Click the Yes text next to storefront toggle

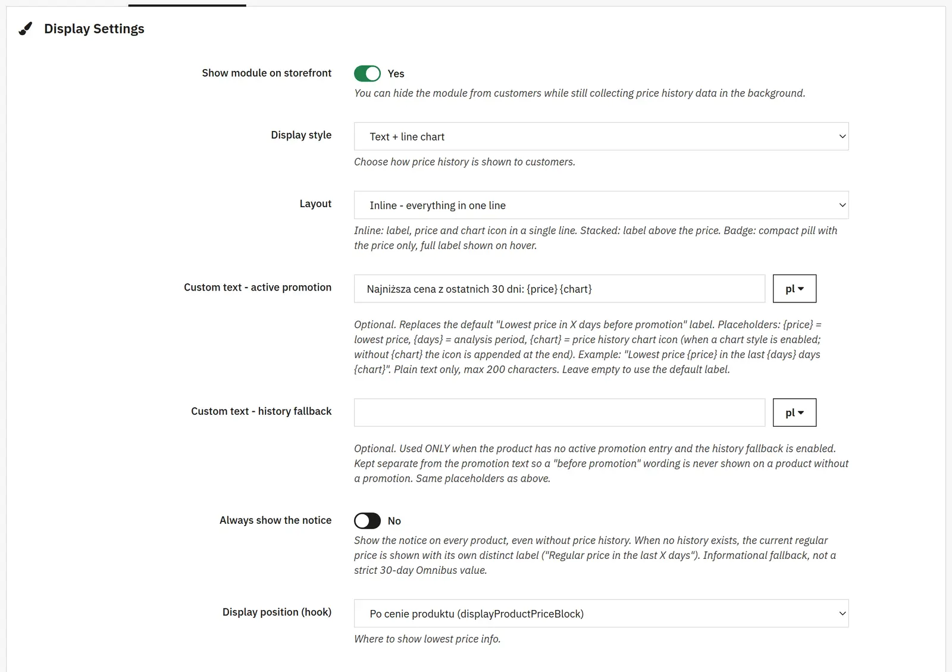click(x=396, y=74)
